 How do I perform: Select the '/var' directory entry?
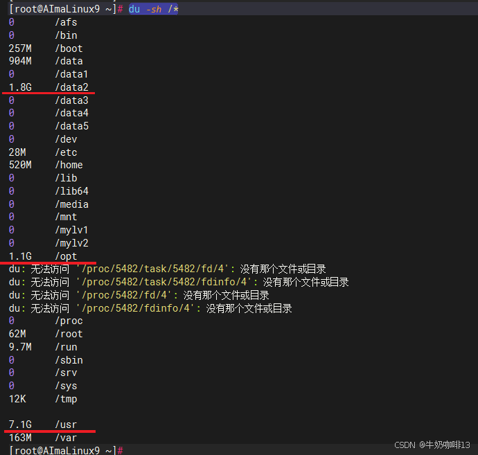coord(66,438)
